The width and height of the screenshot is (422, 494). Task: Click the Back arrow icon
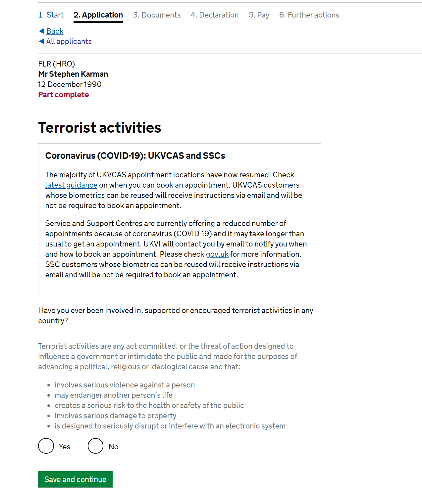(x=41, y=31)
